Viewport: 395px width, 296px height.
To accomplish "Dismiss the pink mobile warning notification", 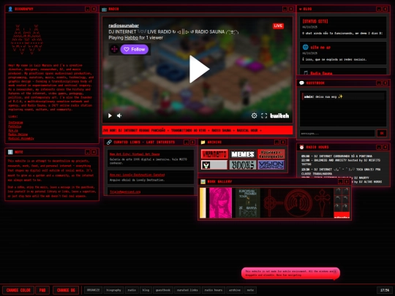I will pos(335,272).
